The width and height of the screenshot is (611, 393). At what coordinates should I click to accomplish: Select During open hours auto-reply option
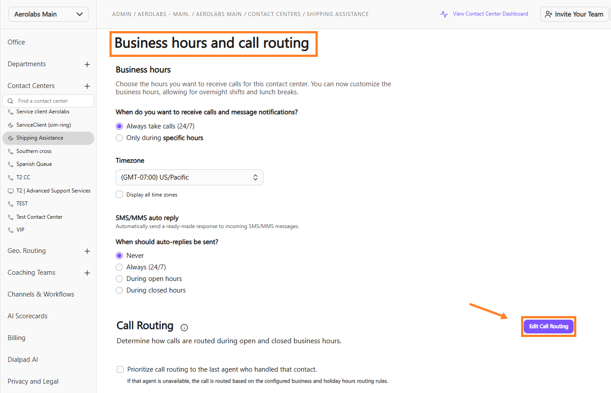click(x=119, y=279)
